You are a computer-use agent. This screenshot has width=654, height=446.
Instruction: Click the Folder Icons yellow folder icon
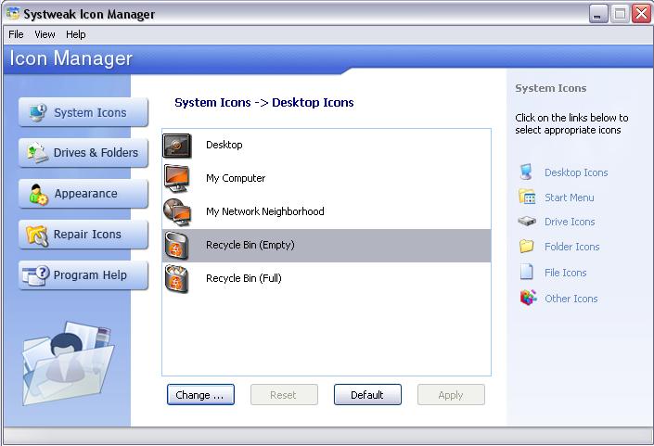(526, 246)
